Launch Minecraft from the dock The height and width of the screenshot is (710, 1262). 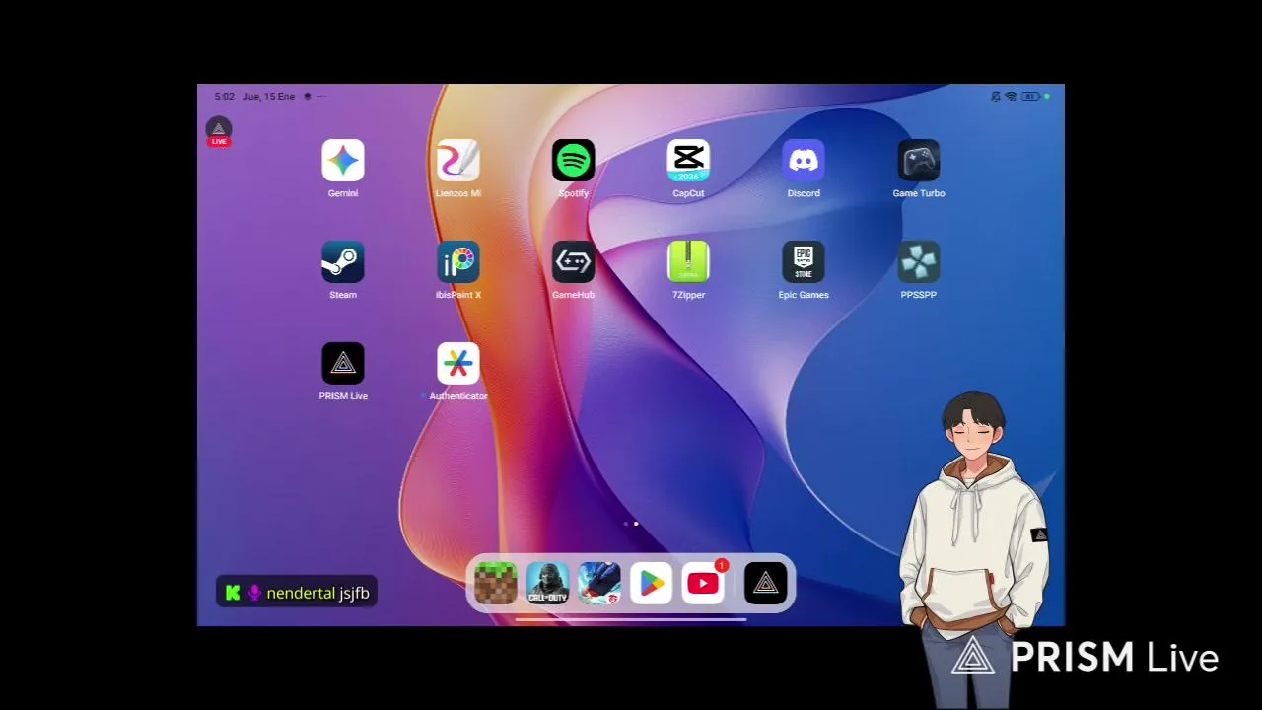[x=495, y=583]
